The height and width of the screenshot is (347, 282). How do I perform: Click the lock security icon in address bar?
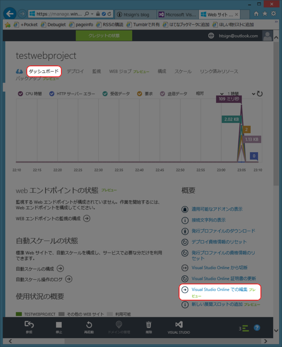98,14
